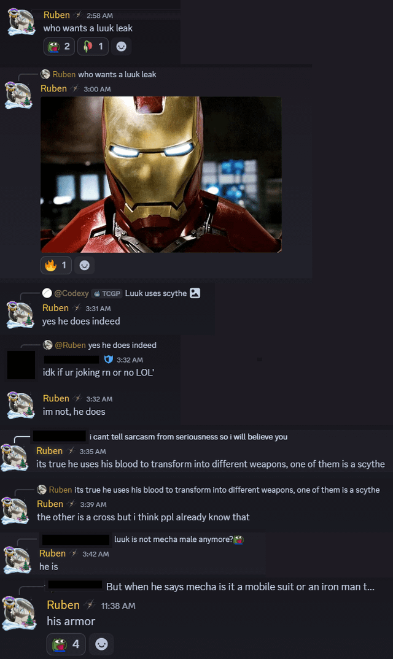Click the add reaction smiley beside the fire reaction

click(x=85, y=265)
